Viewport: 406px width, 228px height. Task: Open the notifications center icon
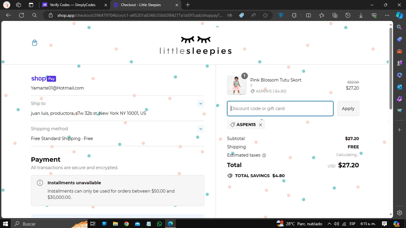384,224
